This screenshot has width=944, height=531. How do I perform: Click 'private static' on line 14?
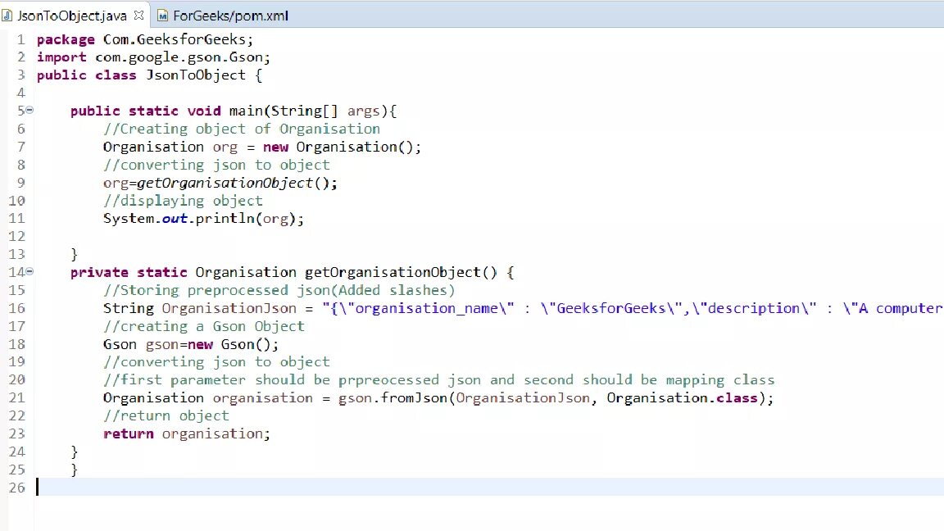point(129,272)
